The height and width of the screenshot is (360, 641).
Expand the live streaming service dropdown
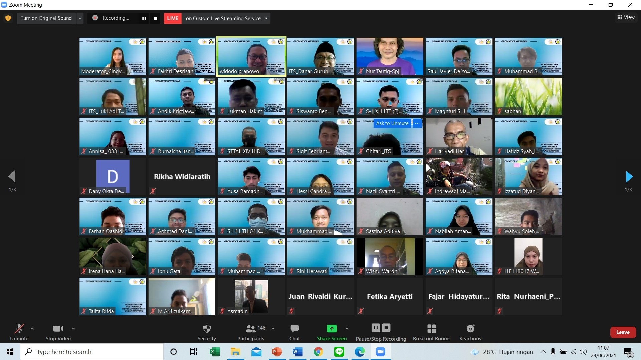pyautogui.click(x=266, y=18)
